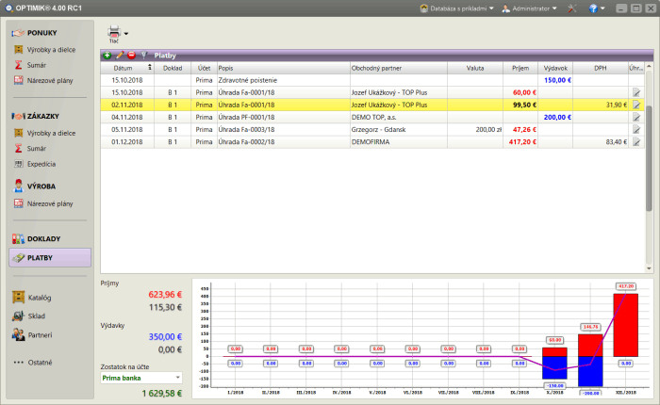Click the 150,00 € expense cell

click(557, 80)
